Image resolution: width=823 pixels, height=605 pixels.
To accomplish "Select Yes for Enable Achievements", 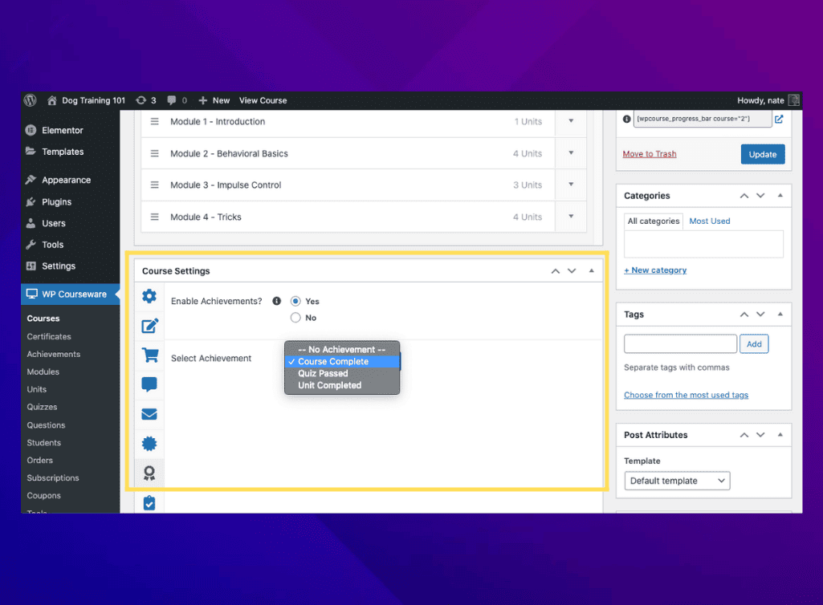I will 296,301.
